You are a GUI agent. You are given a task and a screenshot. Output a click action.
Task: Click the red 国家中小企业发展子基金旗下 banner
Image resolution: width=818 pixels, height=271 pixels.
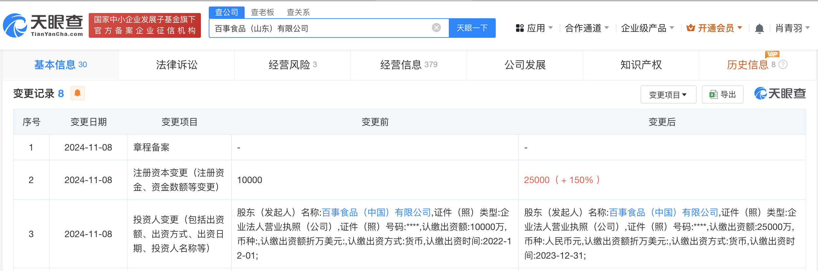(x=145, y=25)
